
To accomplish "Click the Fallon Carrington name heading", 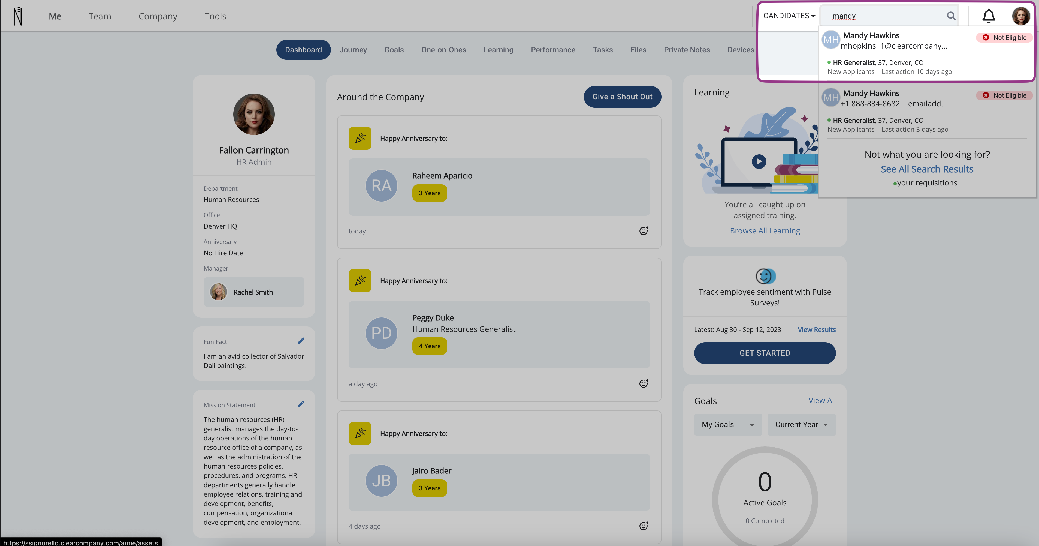I will click(x=254, y=150).
